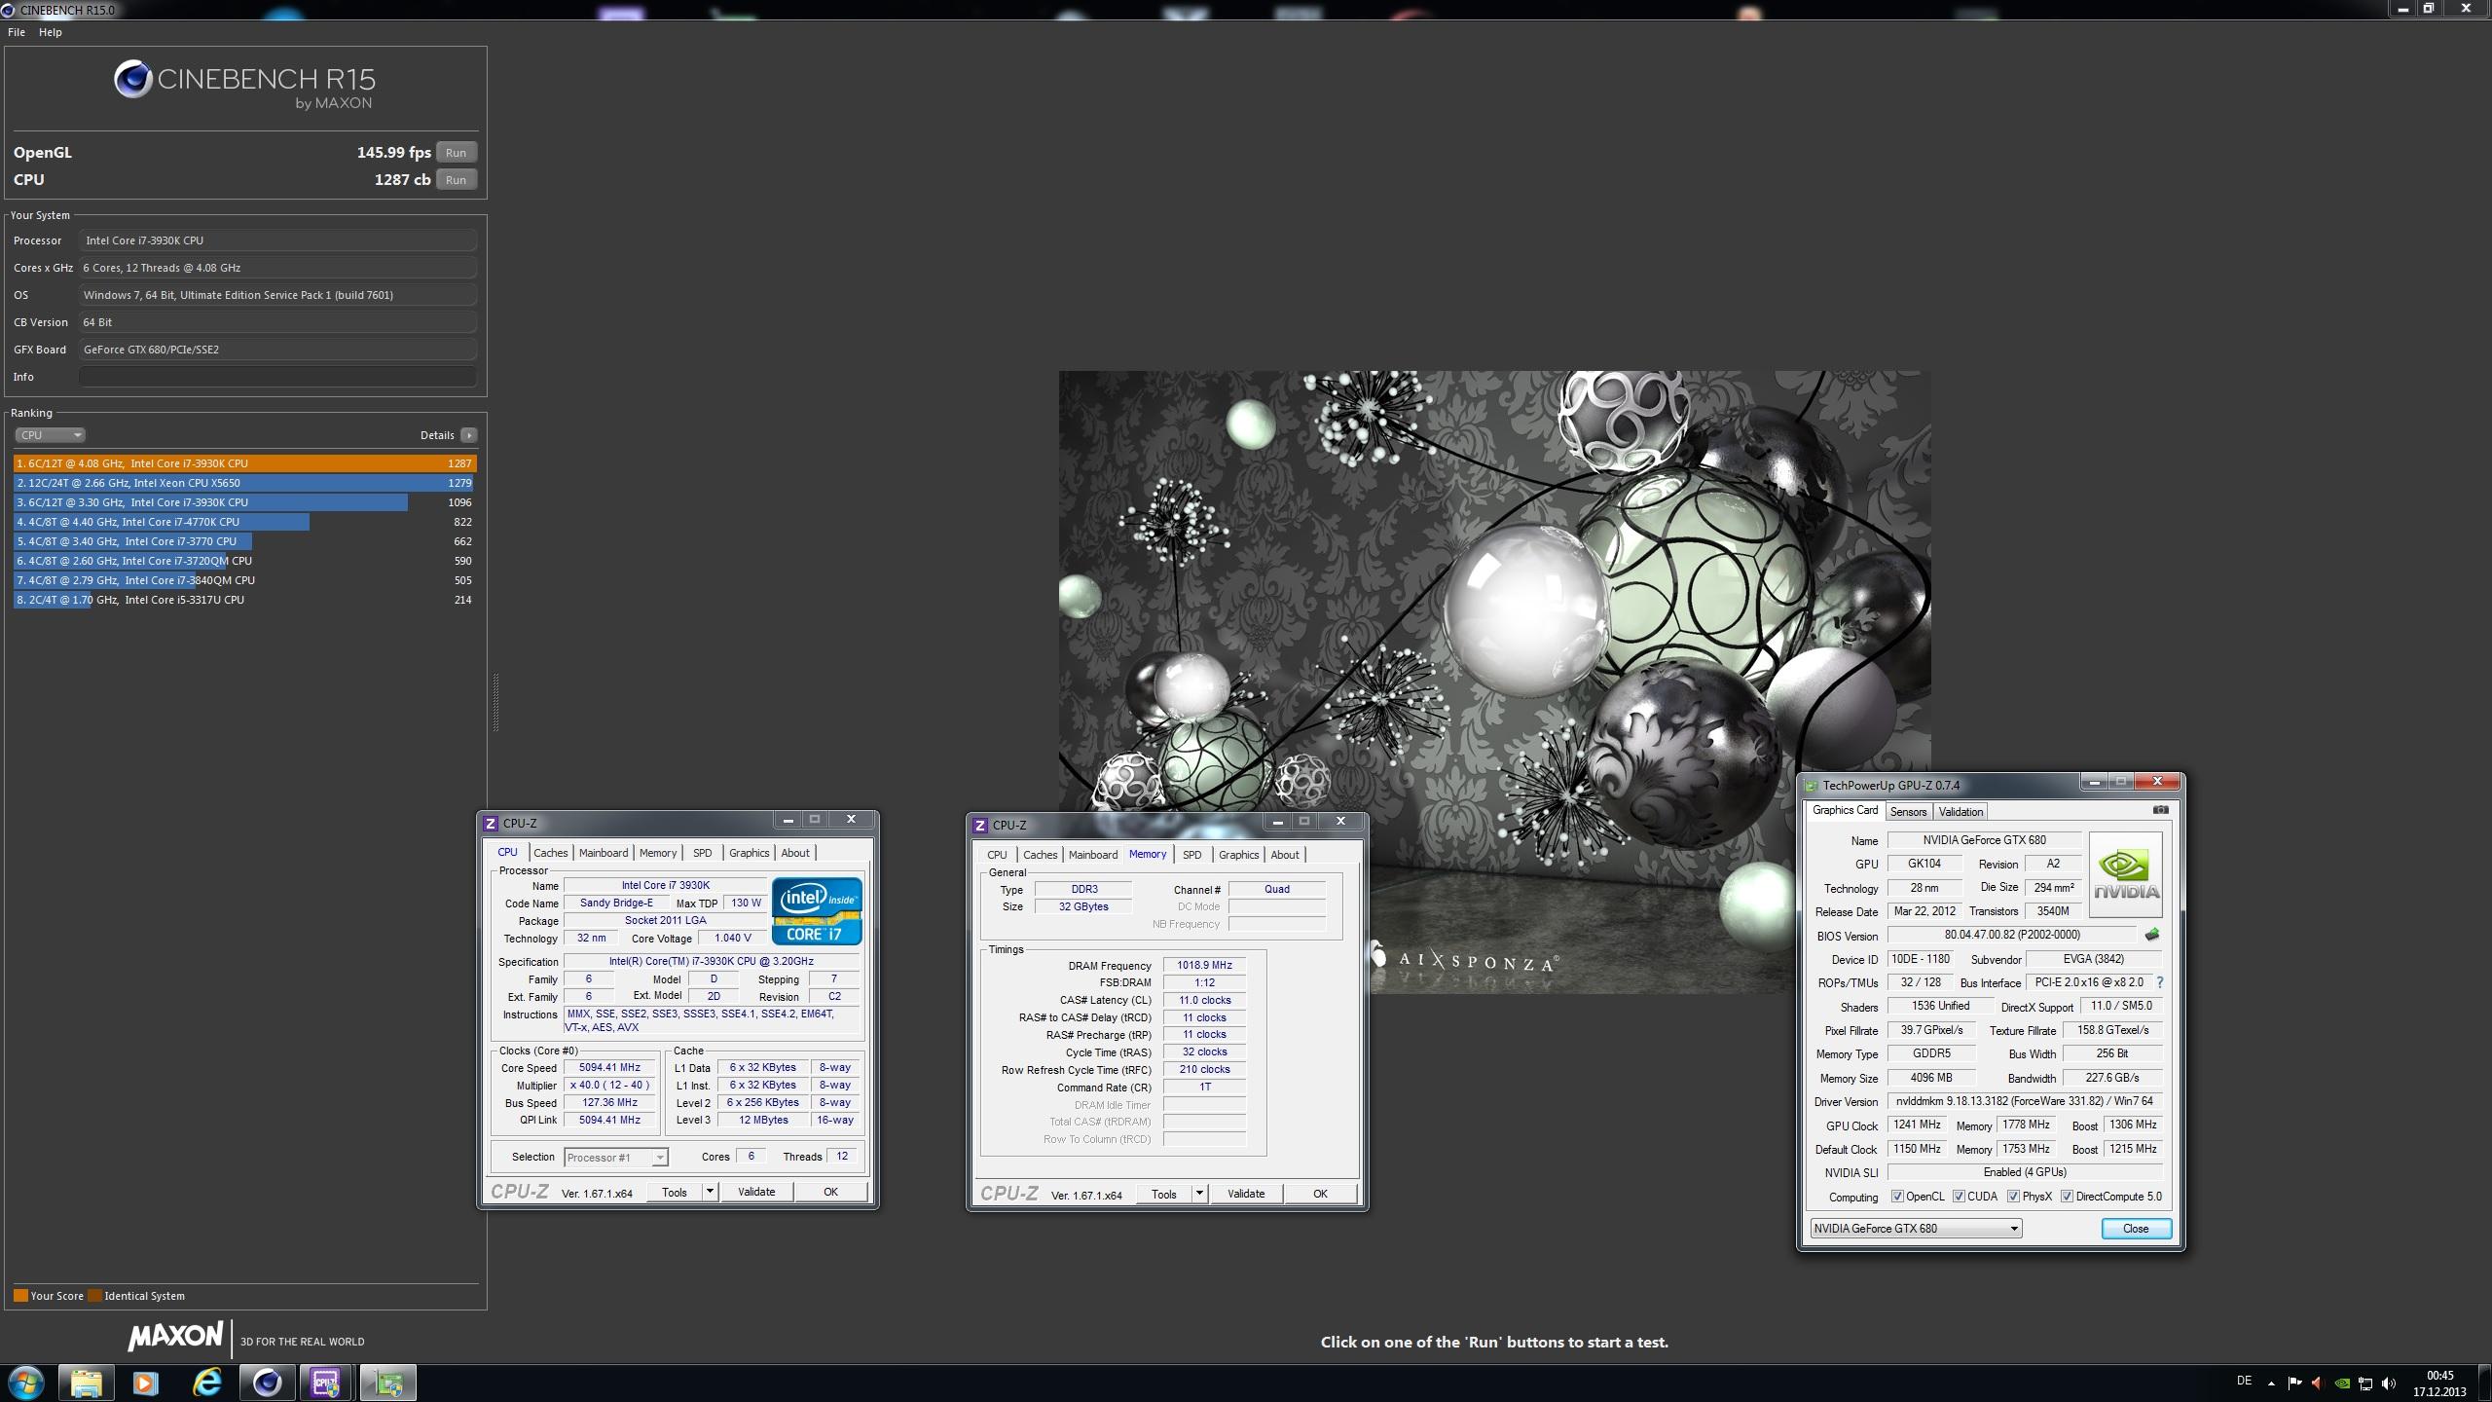Click the BIOS save chip icon in GPU-Z
This screenshot has height=1402, width=2492.
point(2151,935)
